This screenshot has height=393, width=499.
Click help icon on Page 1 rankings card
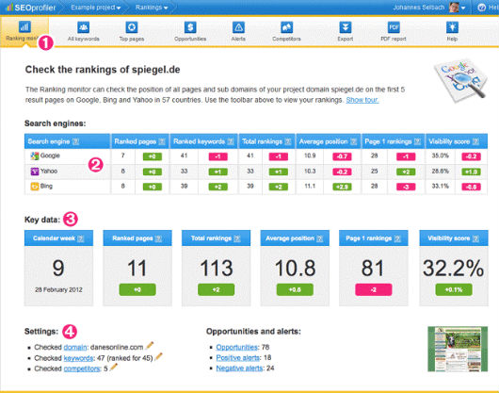click(397, 238)
